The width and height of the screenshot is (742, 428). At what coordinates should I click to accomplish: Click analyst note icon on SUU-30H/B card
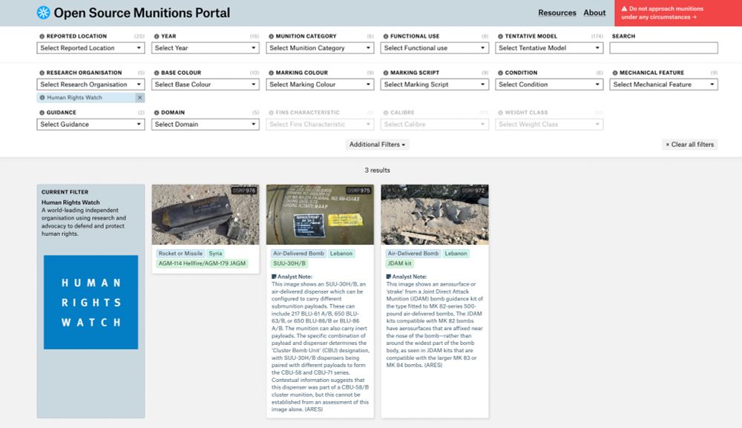pyautogui.click(x=274, y=277)
